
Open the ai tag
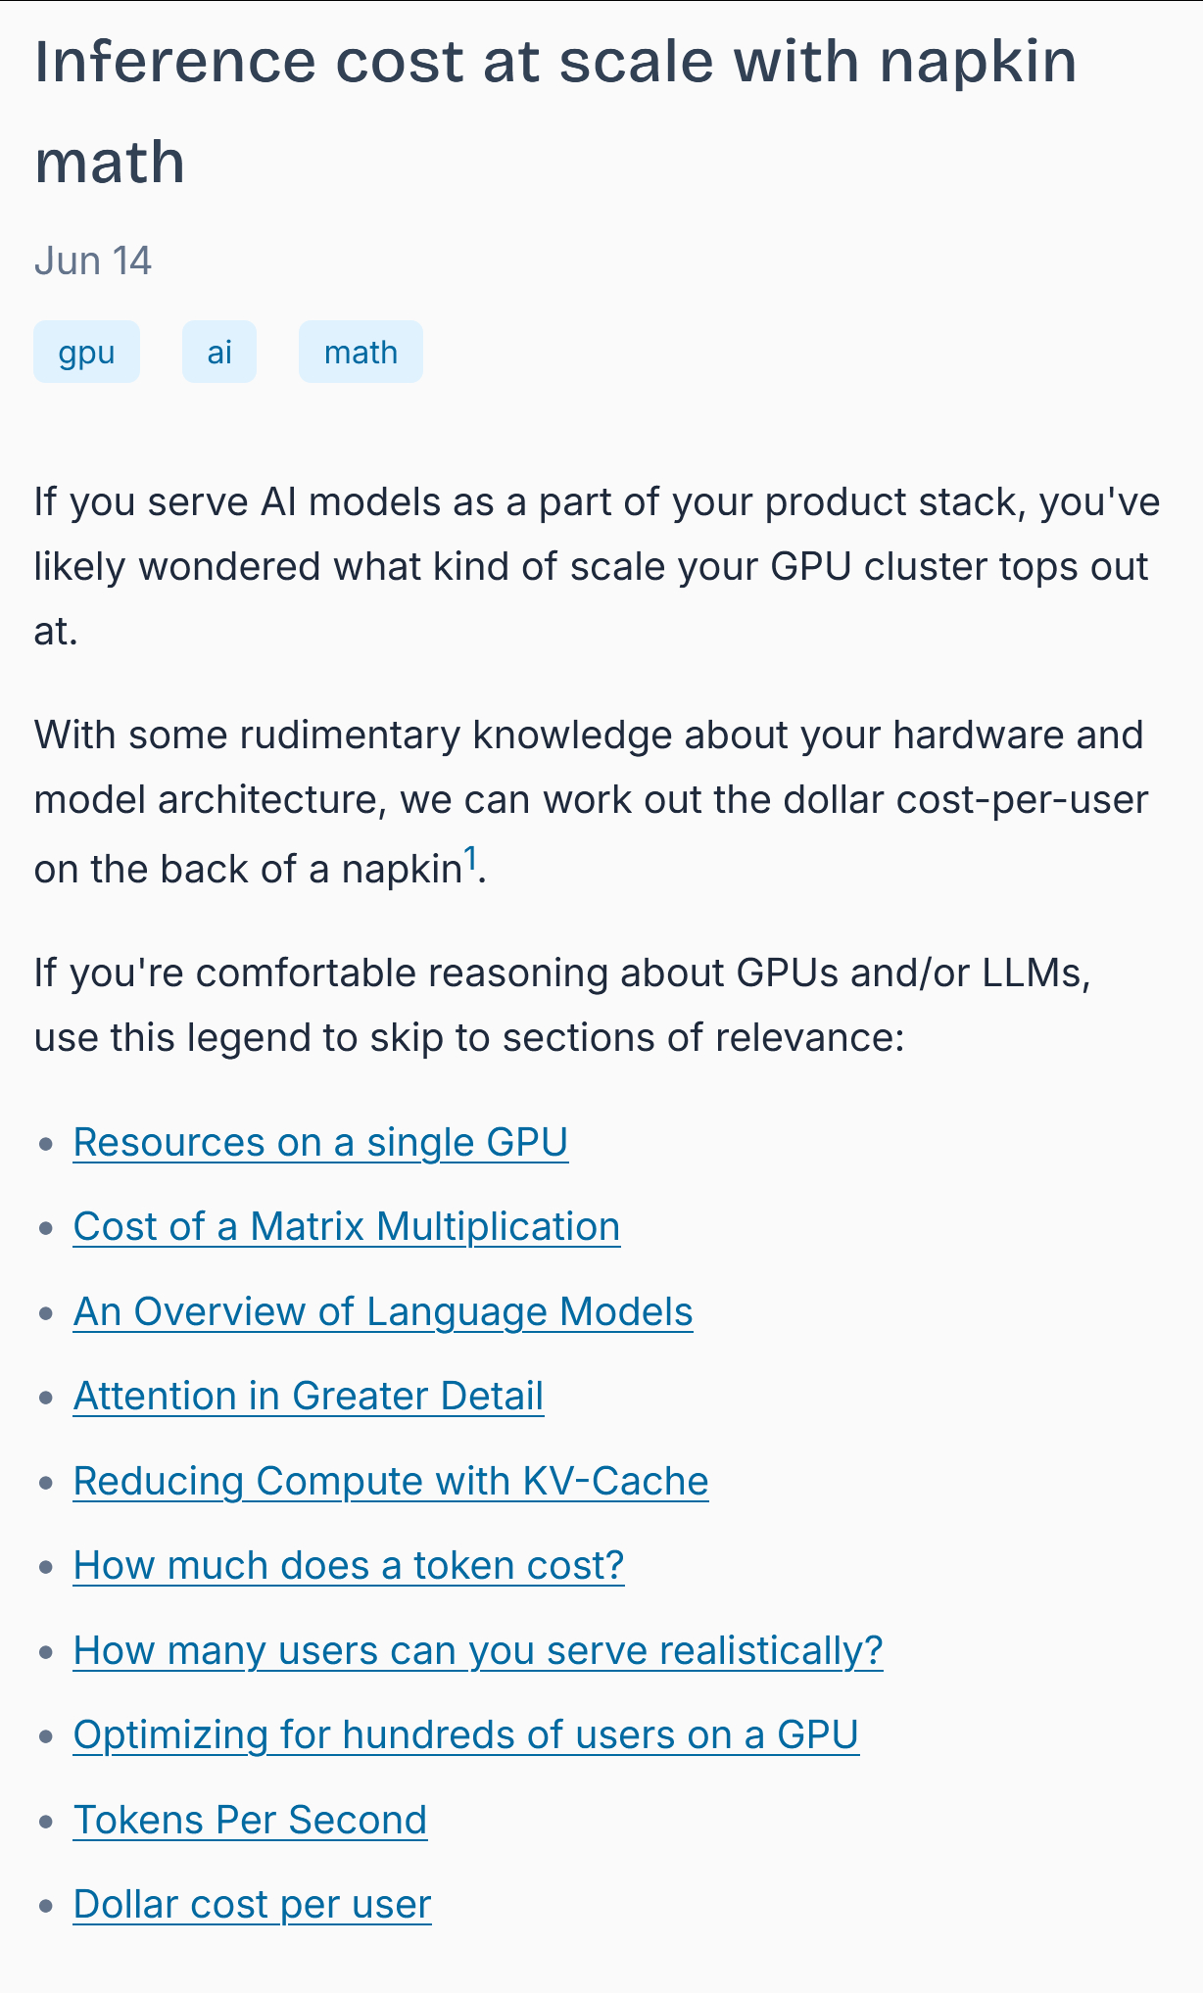point(219,352)
